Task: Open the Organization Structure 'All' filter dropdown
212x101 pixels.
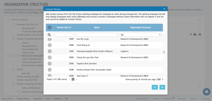Action: tap(141, 35)
